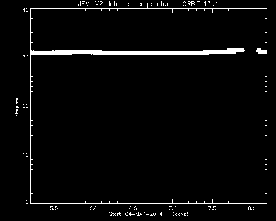The height and width of the screenshot is (221, 276).
Task: Click the x-axis tick label 5.5
Action: 54,208
